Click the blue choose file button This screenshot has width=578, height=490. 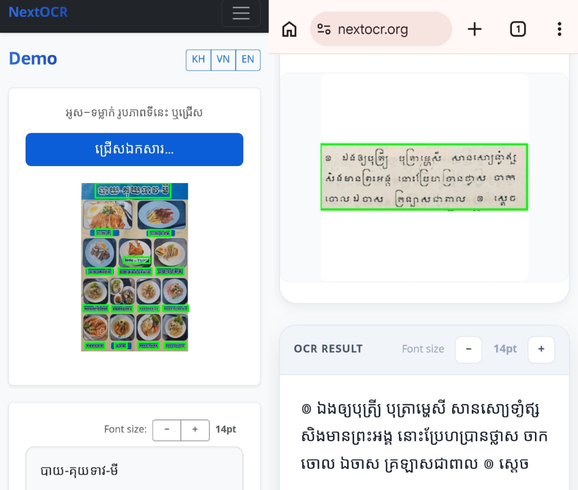click(x=134, y=150)
